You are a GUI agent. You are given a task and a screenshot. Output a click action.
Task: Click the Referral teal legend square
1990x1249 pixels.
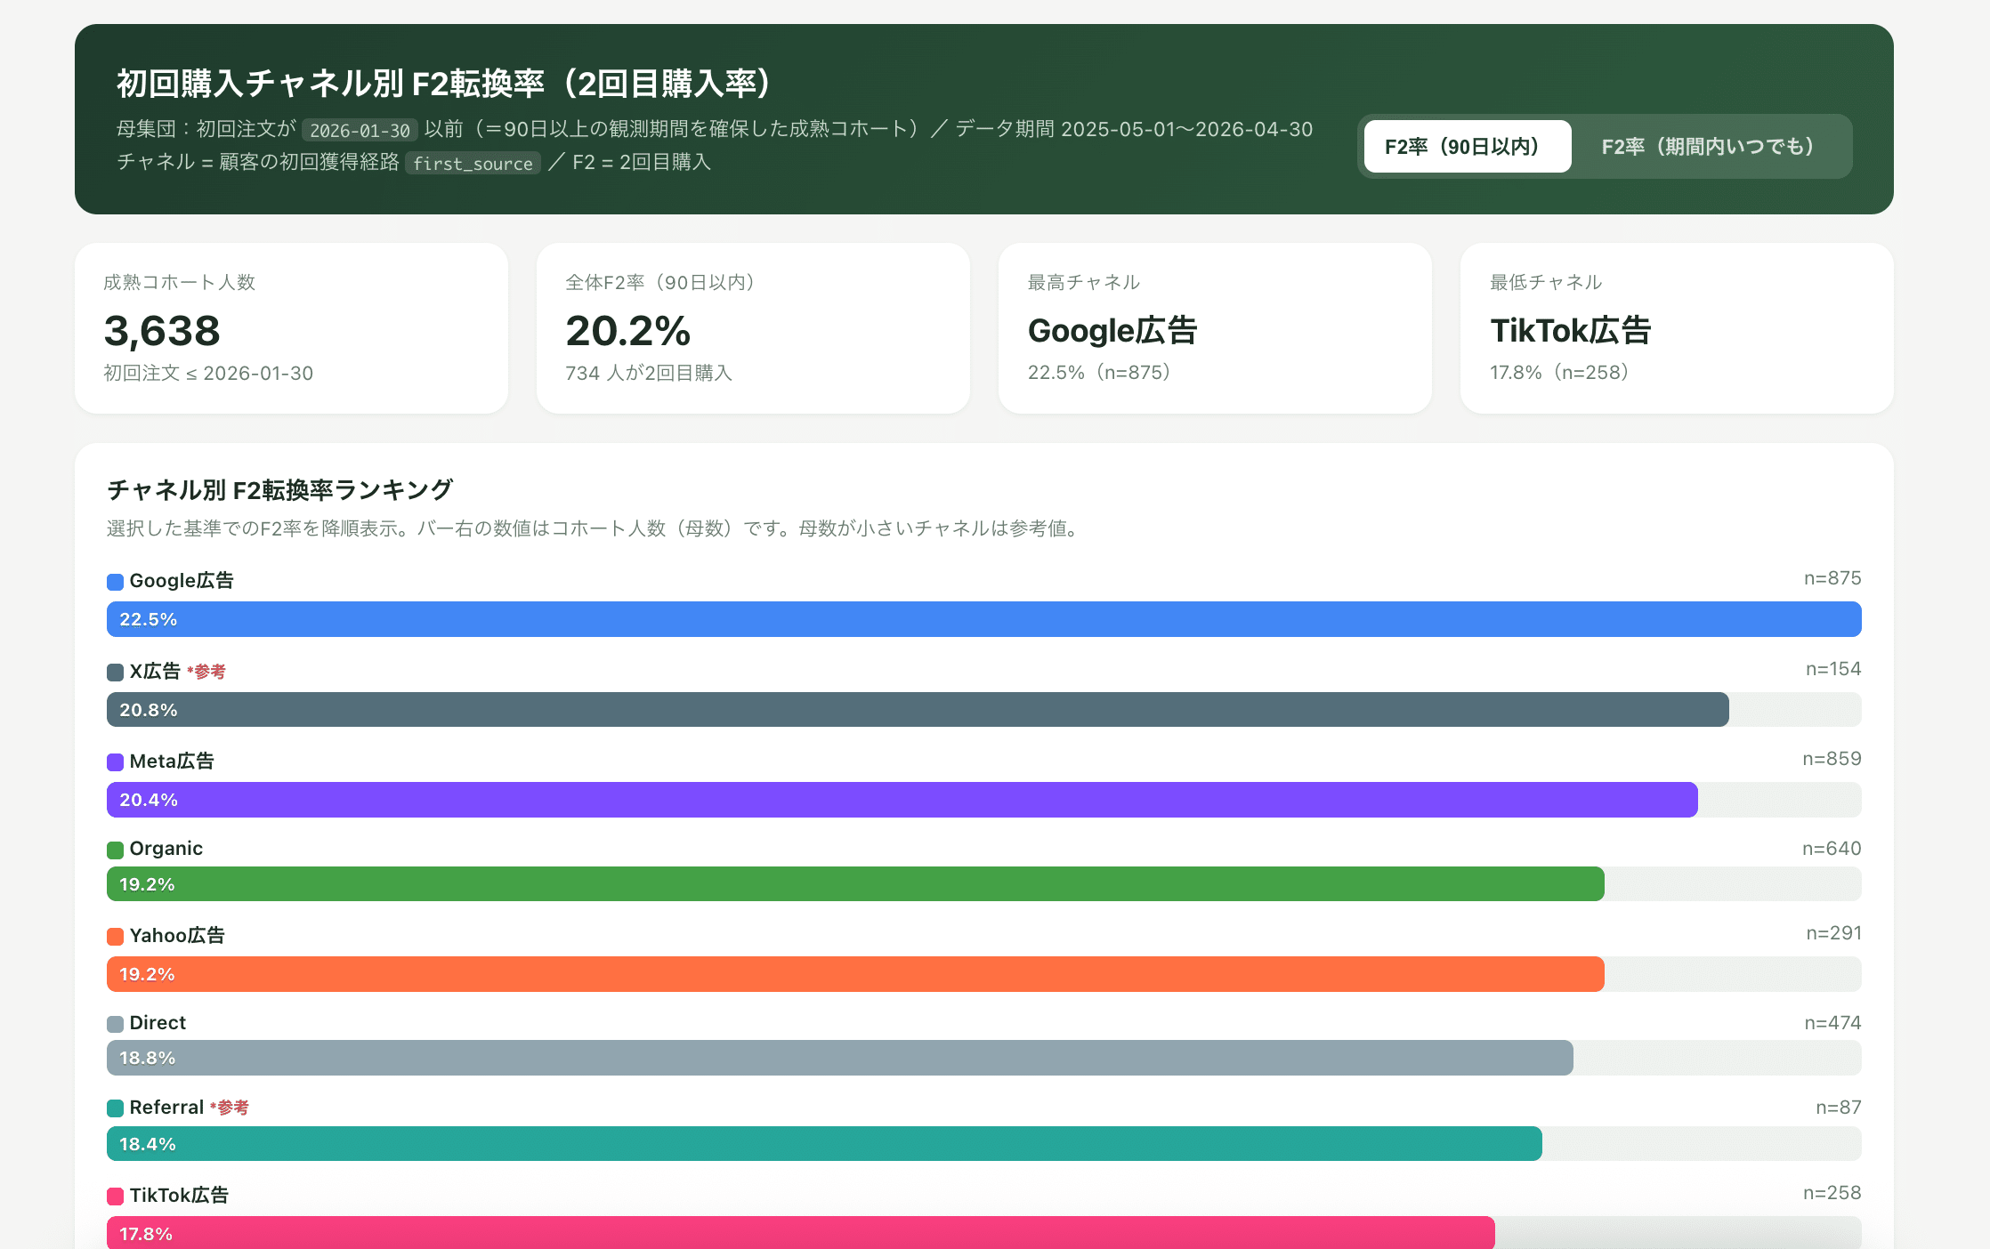tap(115, 1108)
